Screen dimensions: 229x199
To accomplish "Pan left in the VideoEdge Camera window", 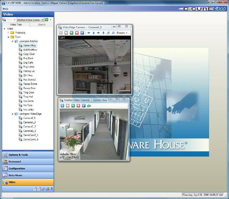I will 89,33.
